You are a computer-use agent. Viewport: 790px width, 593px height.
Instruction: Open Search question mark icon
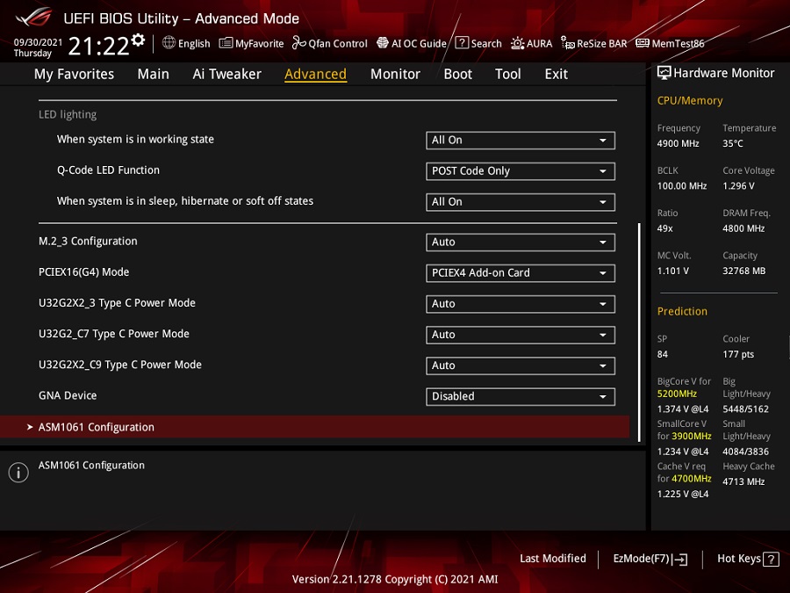point(462,43)
